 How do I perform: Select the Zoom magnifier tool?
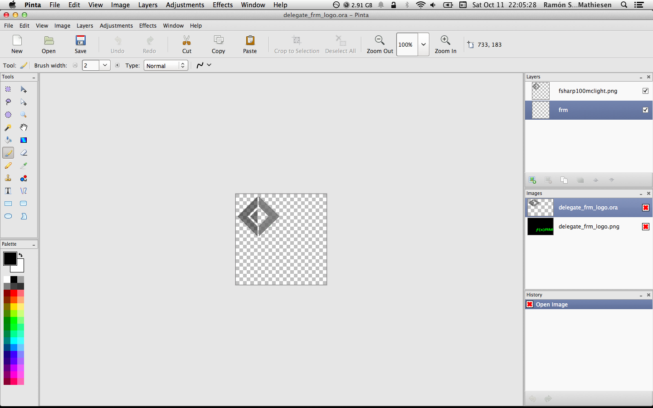tap(24, 115)
